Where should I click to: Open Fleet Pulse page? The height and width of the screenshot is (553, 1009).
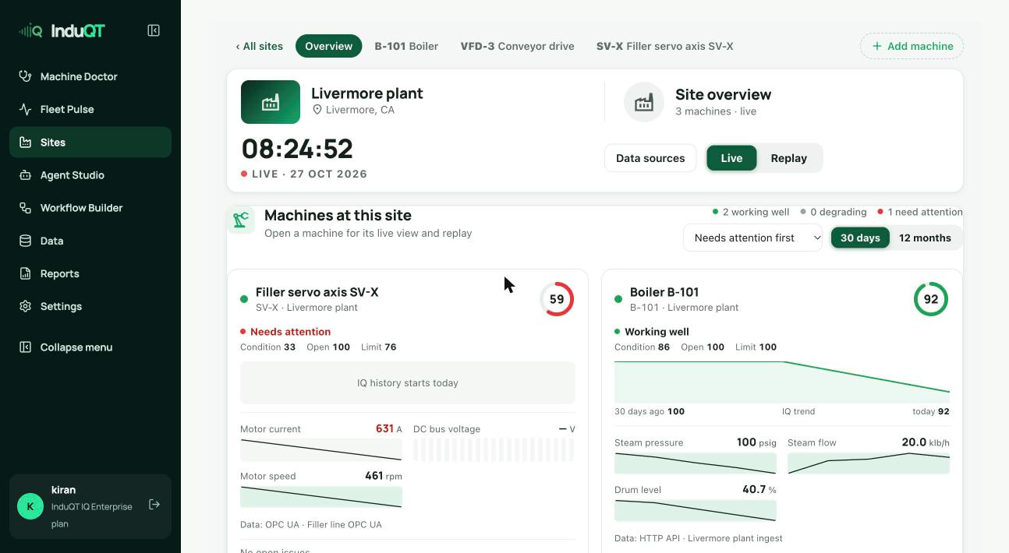click(x=90, y=109)
